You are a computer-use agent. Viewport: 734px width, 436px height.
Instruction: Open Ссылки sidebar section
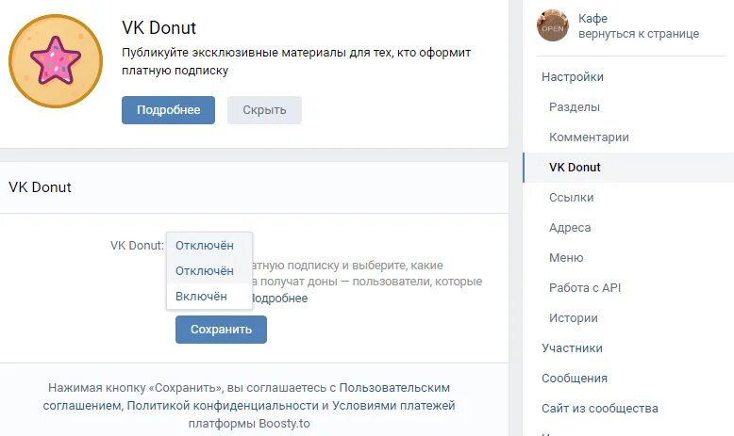pos(571,198)
